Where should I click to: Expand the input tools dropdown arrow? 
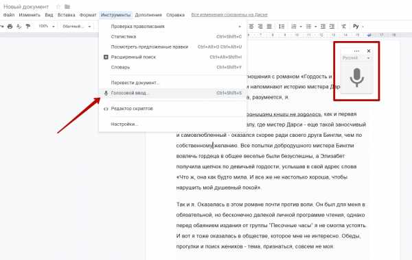pyautogui.click(x=363, y=27)
